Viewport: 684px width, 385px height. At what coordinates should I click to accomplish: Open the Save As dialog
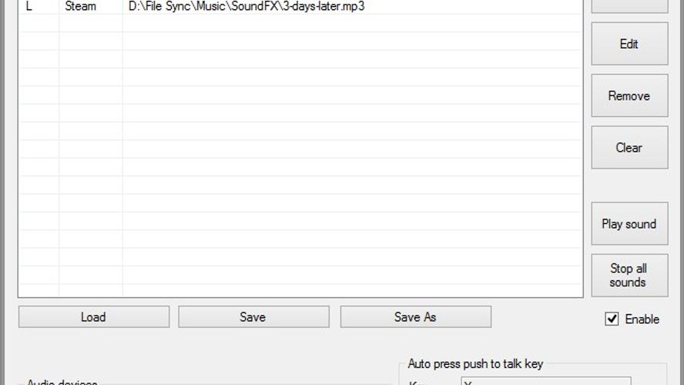(416, 316)
